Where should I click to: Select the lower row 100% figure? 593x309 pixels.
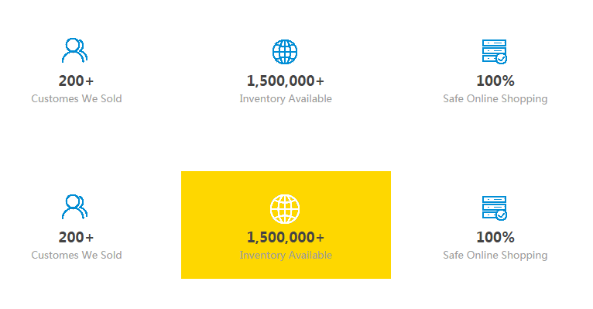[495, 238]
